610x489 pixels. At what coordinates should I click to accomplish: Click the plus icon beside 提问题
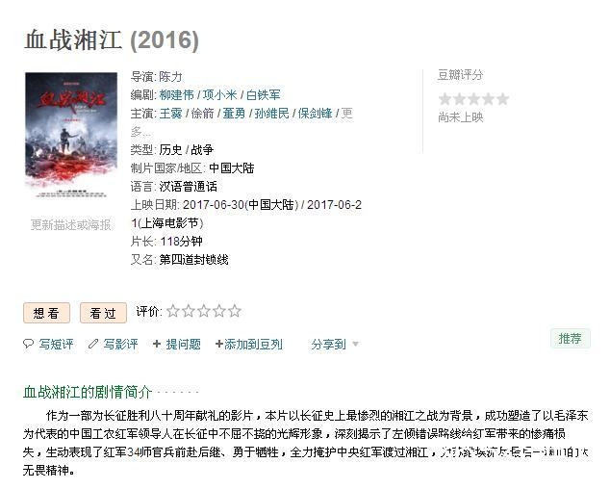point(157,344)
